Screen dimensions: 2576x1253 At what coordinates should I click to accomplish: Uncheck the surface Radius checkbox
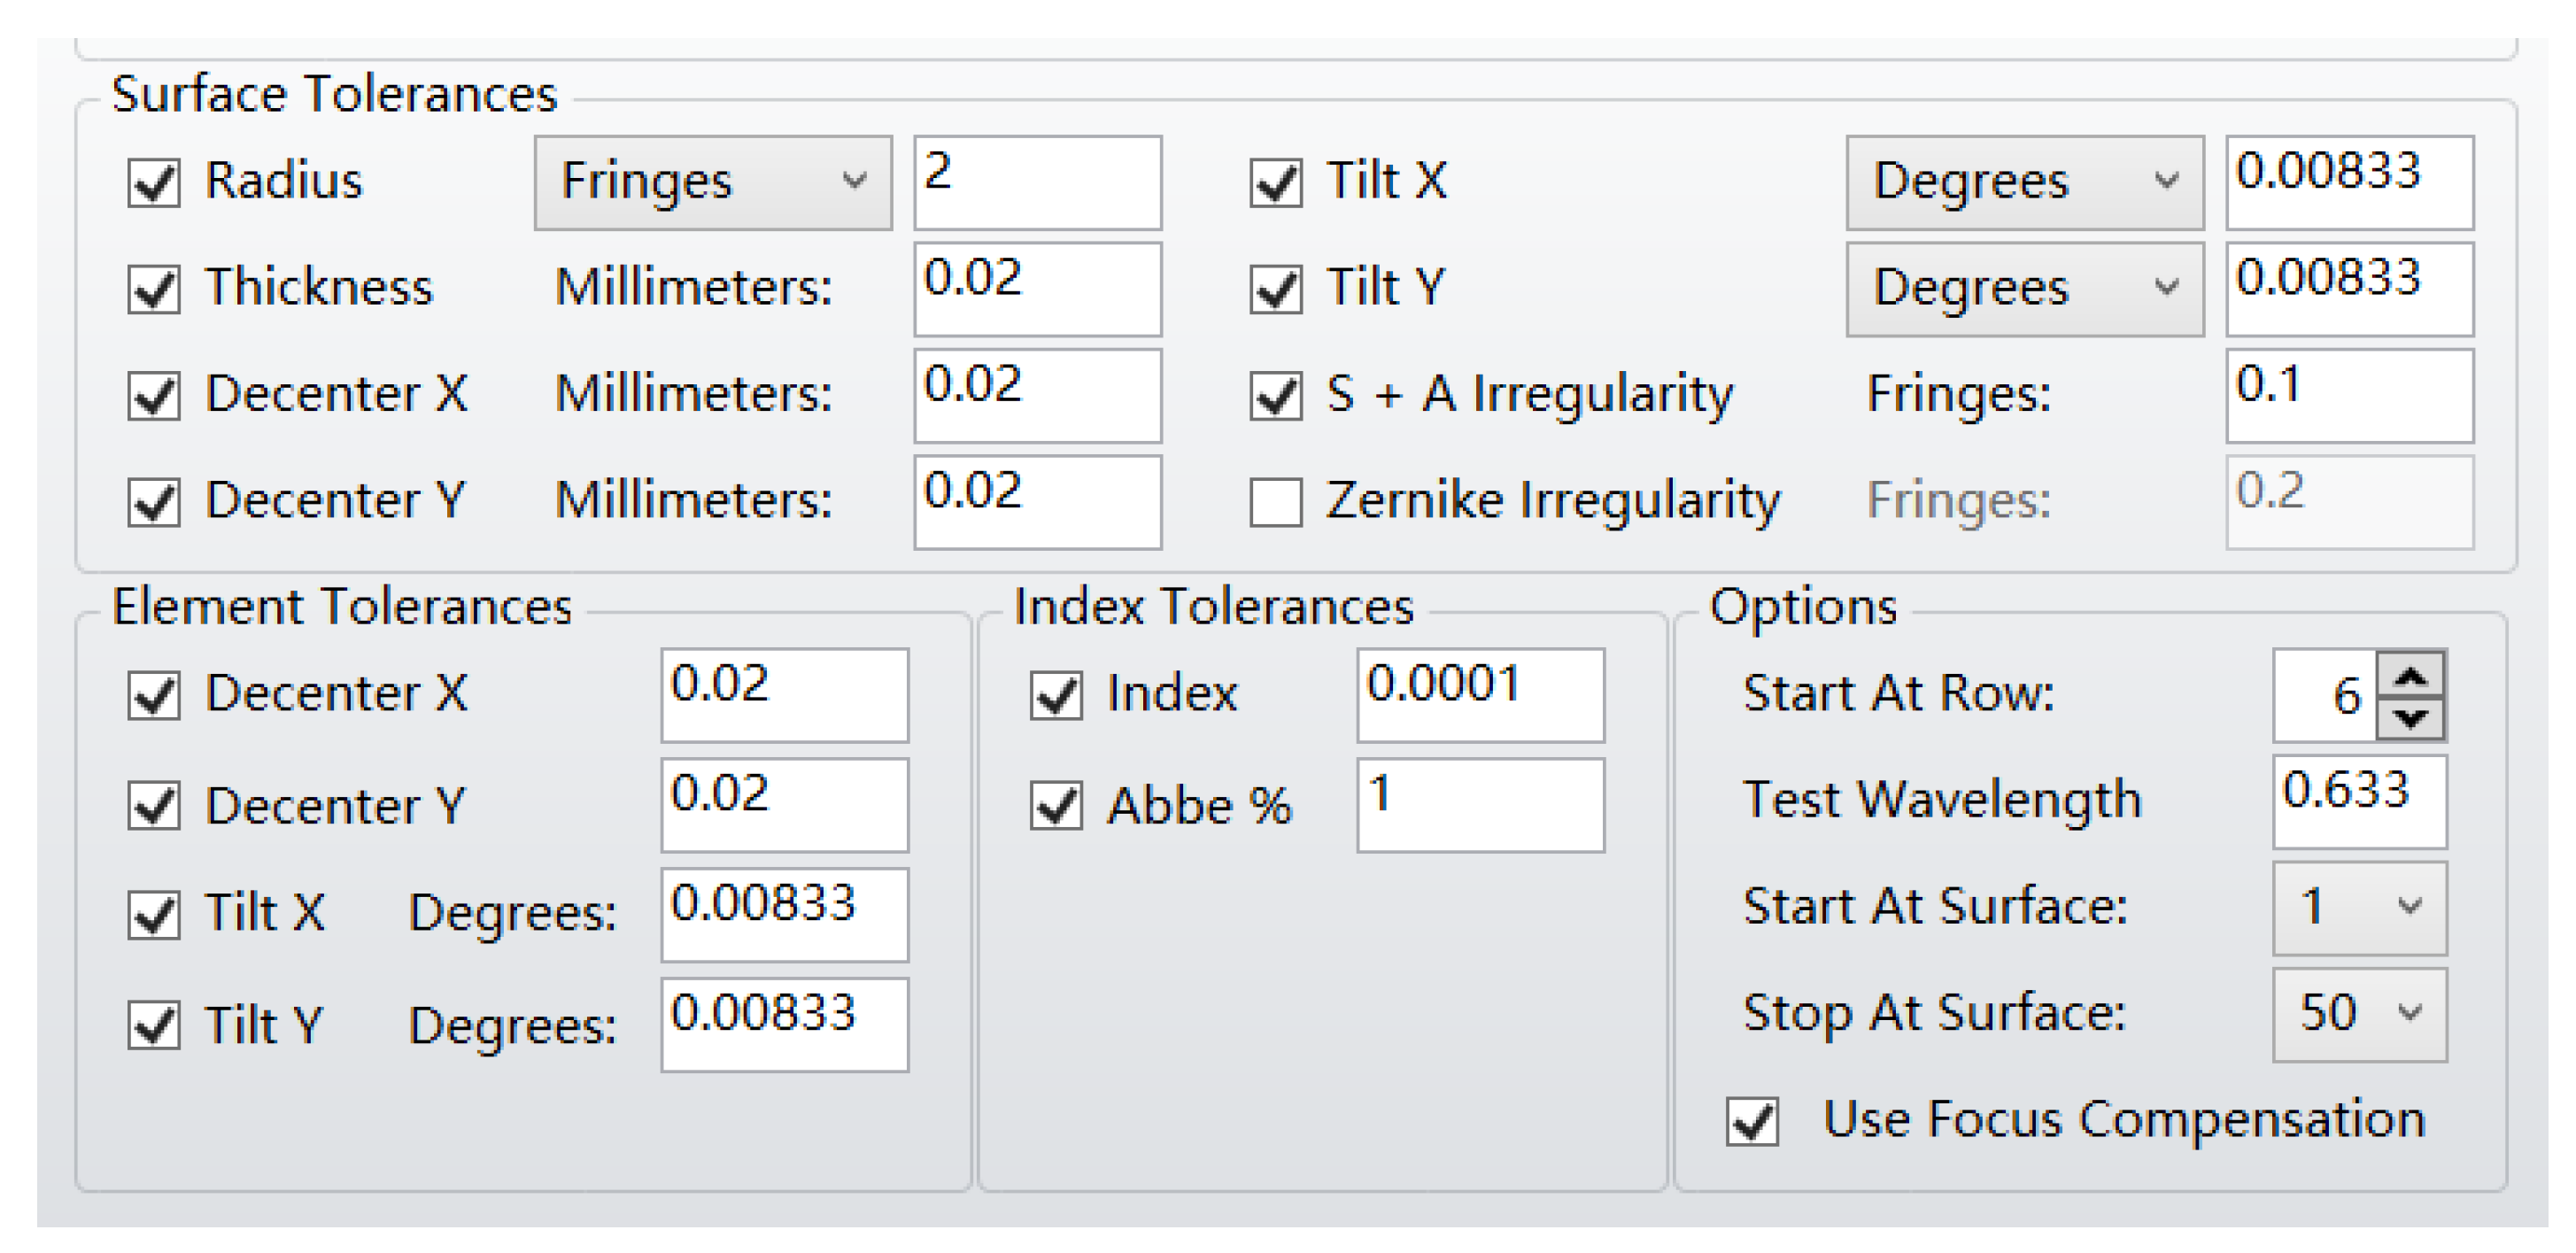tap(154, 183)
